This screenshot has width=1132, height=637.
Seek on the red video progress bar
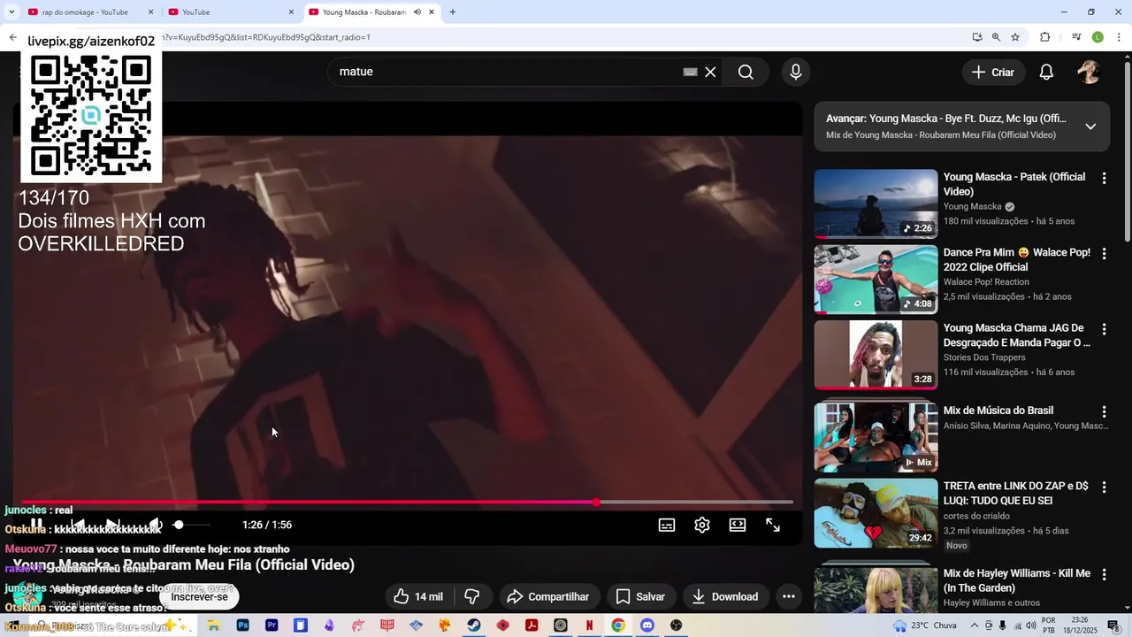tap(407, 502)
